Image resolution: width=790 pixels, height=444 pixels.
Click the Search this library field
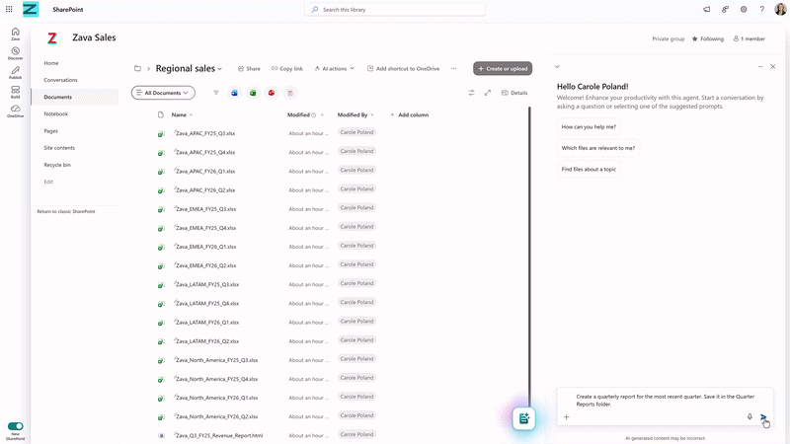point(395,9)
